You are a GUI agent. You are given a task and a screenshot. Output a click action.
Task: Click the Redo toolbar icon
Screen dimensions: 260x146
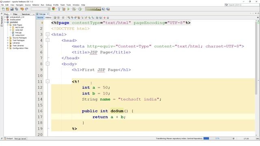pyautogui.click(x=26, y=9)
